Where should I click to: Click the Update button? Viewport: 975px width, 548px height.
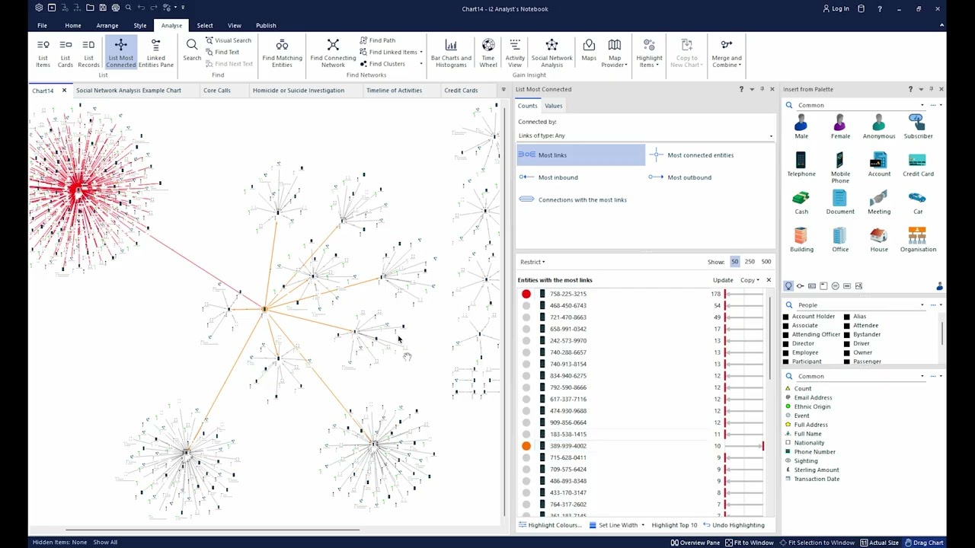(x=723, y=280)
